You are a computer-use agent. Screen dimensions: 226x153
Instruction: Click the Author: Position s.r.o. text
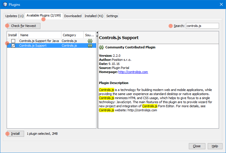tap(115, 60)
